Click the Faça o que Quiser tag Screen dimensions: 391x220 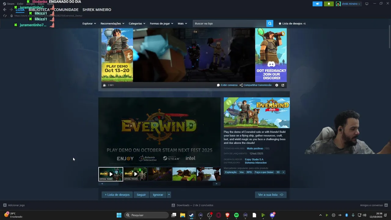[x=264, y=172]
